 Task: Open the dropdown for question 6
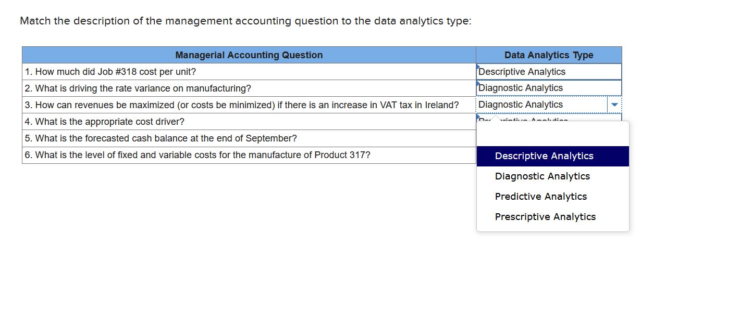pyautogui.click(x=615, y=154)
